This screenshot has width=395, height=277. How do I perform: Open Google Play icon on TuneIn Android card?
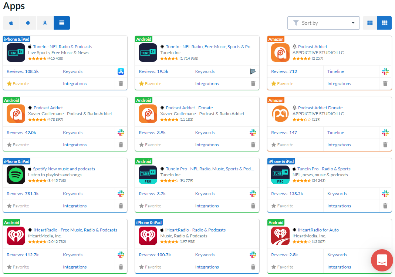[253, 71]
